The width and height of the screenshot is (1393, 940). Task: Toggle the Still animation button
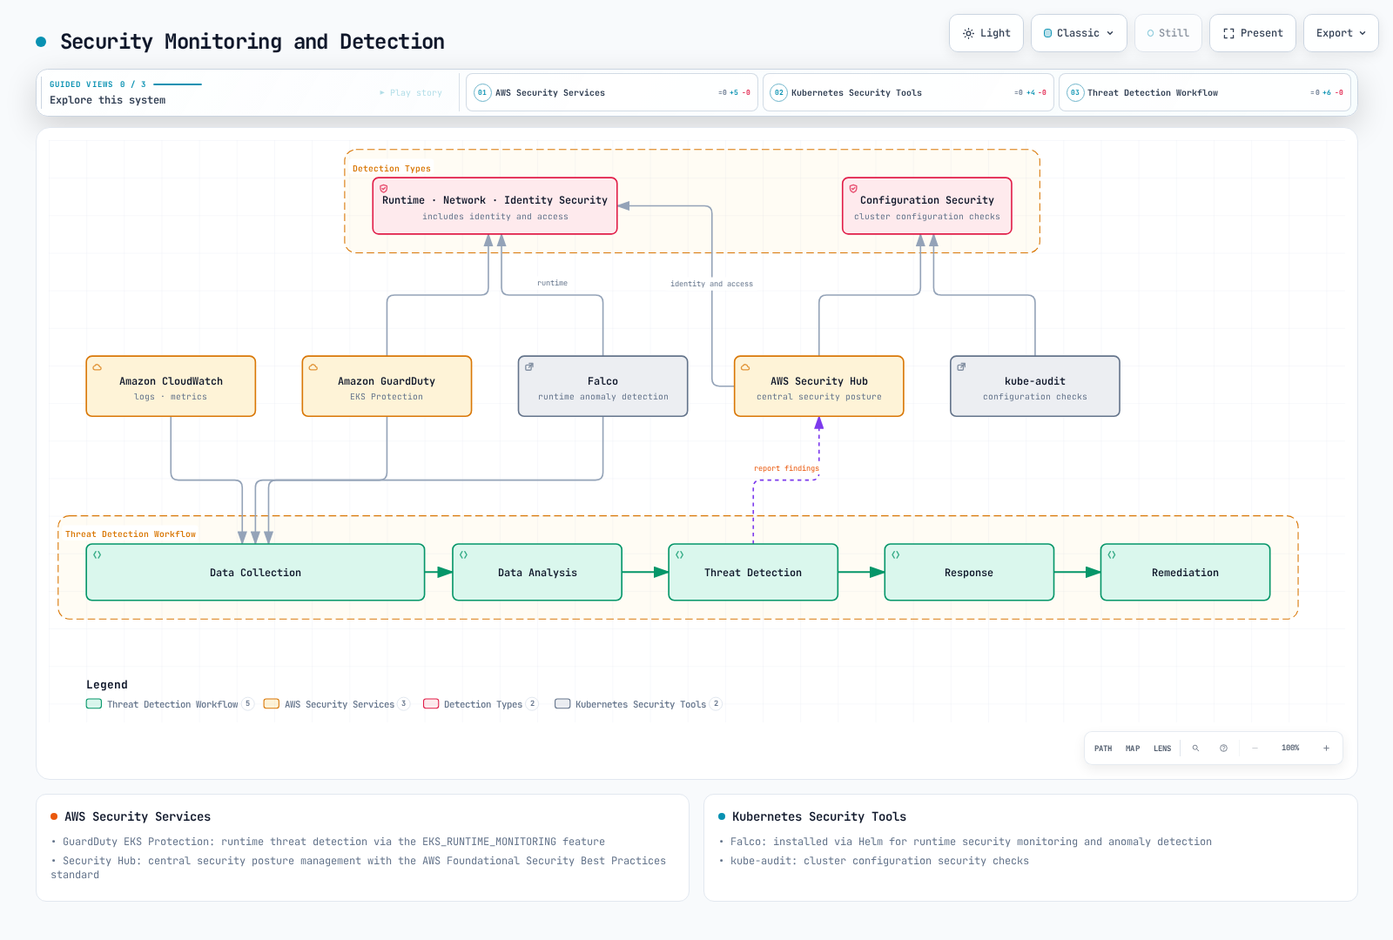click(1168, 33)
